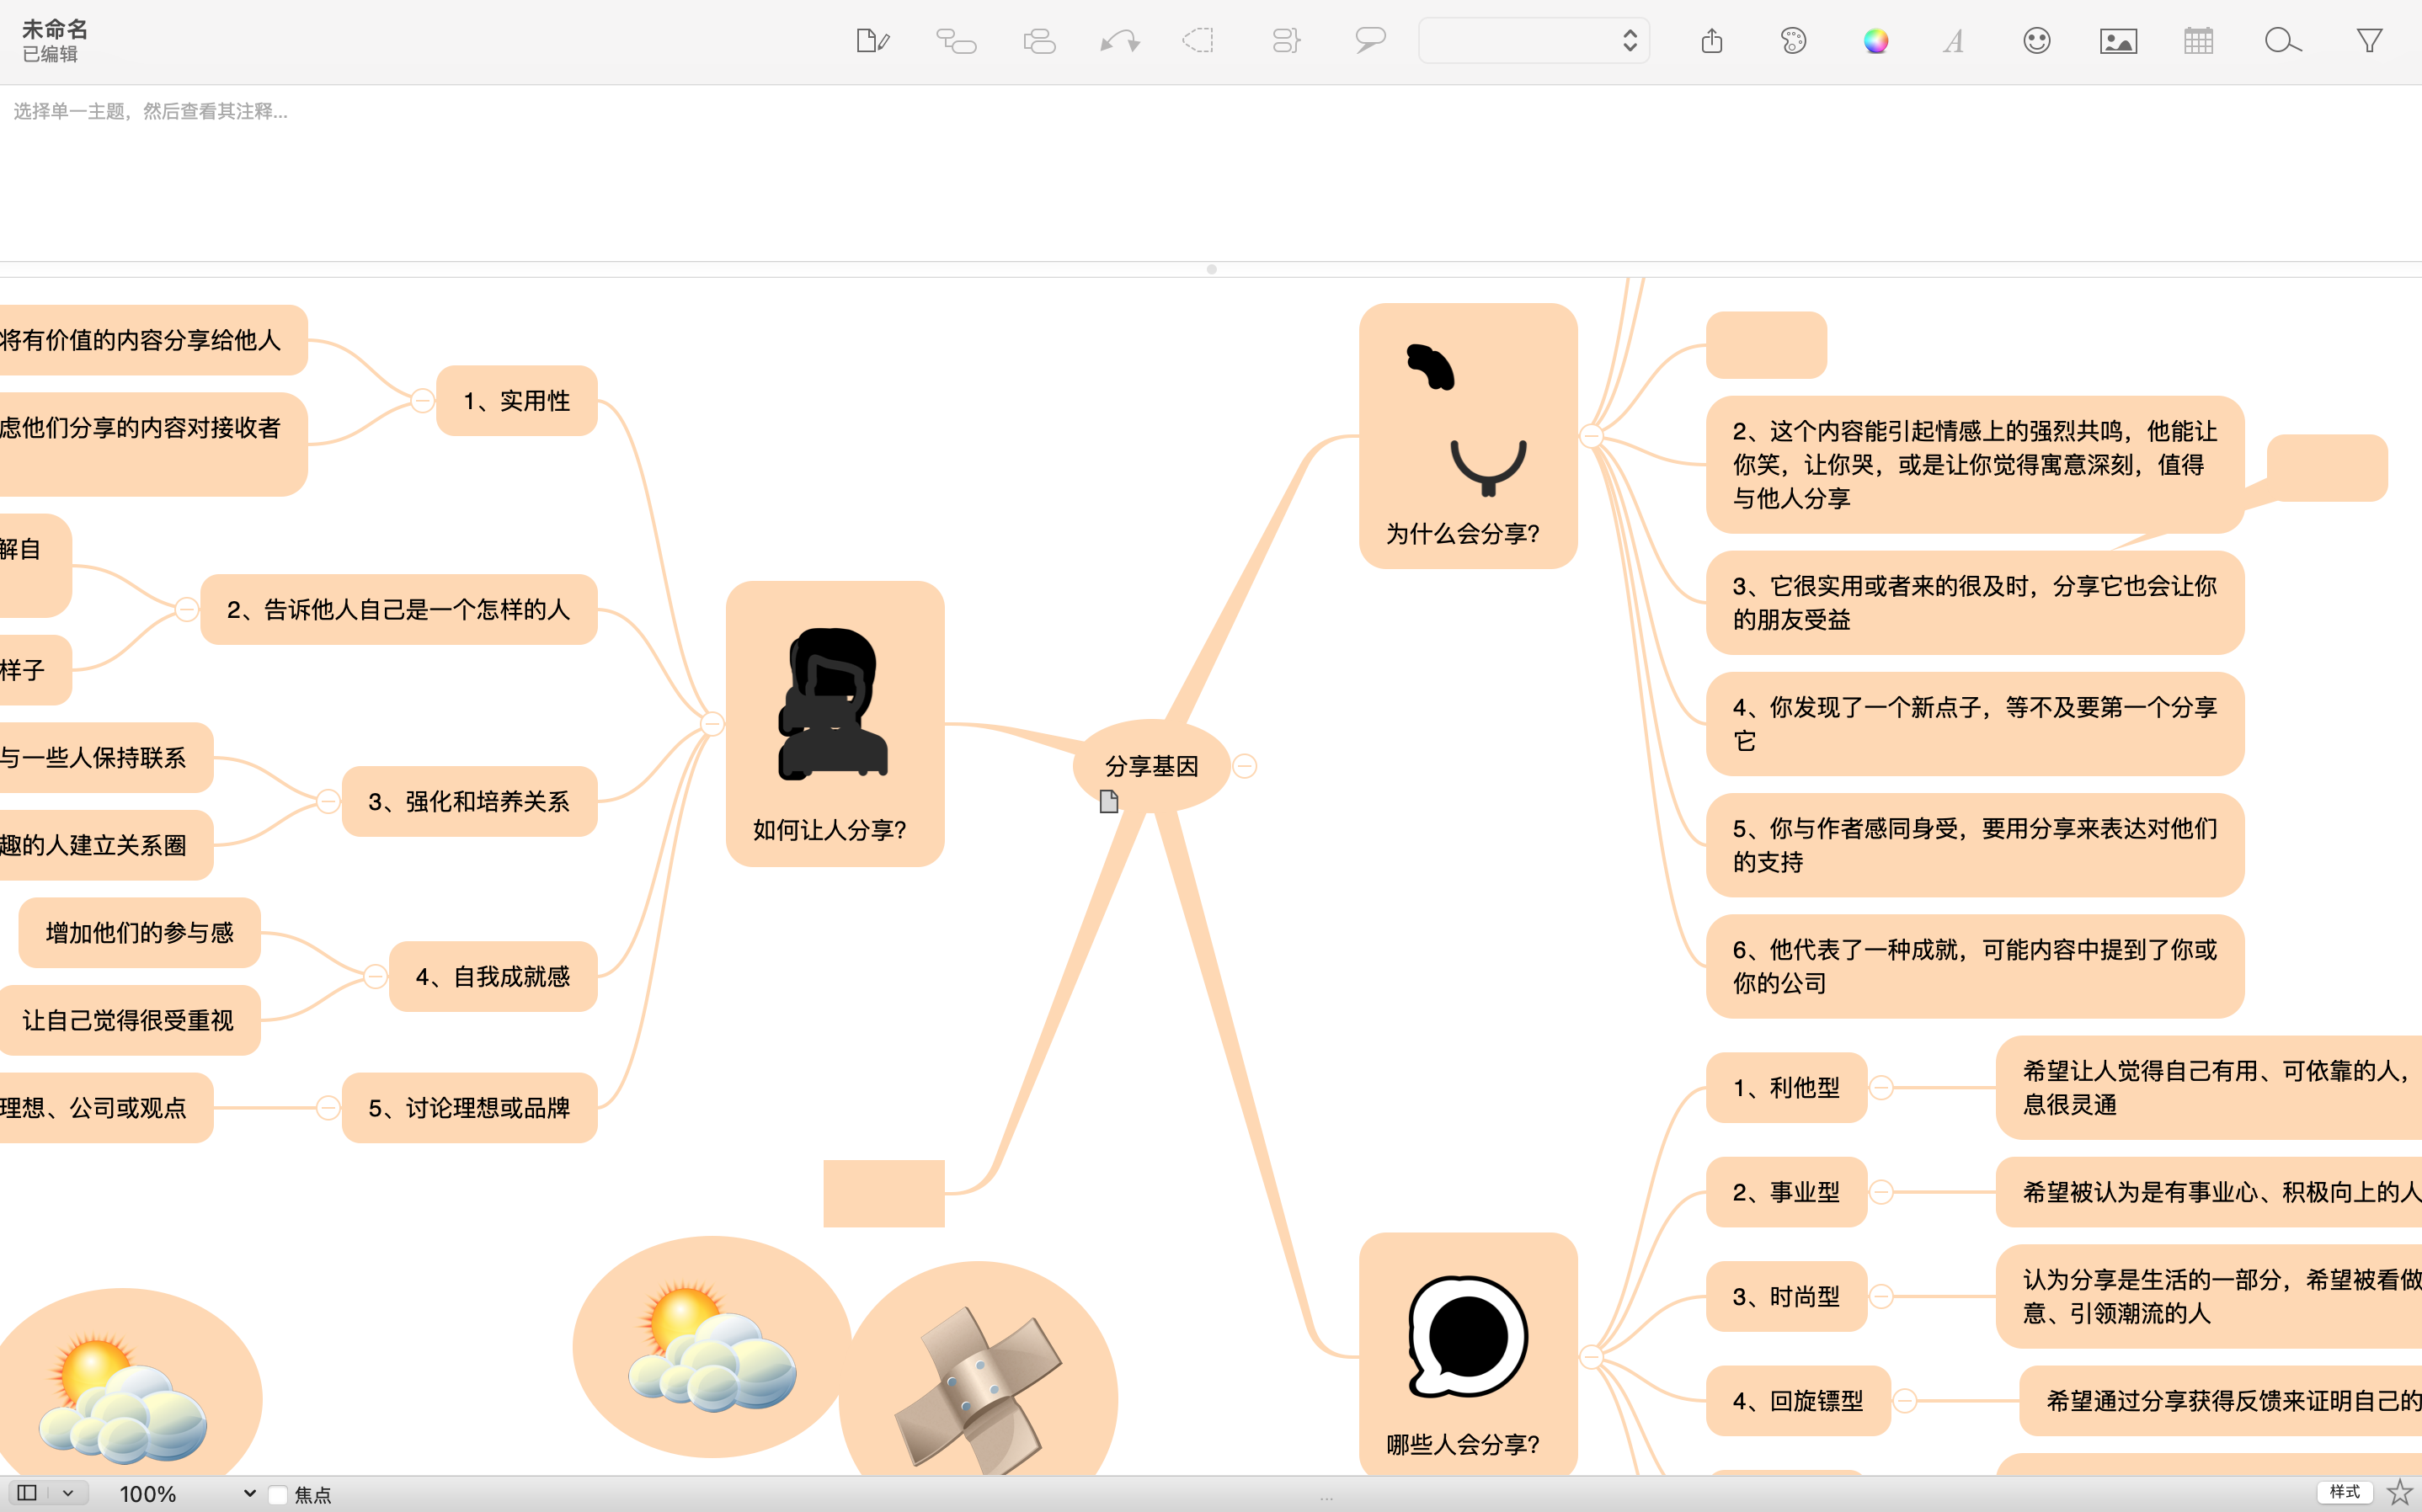Viewport: 2422px width, 1512px height.
Task: Open the search magnifier tool
Action: [x=2282, y=41]
